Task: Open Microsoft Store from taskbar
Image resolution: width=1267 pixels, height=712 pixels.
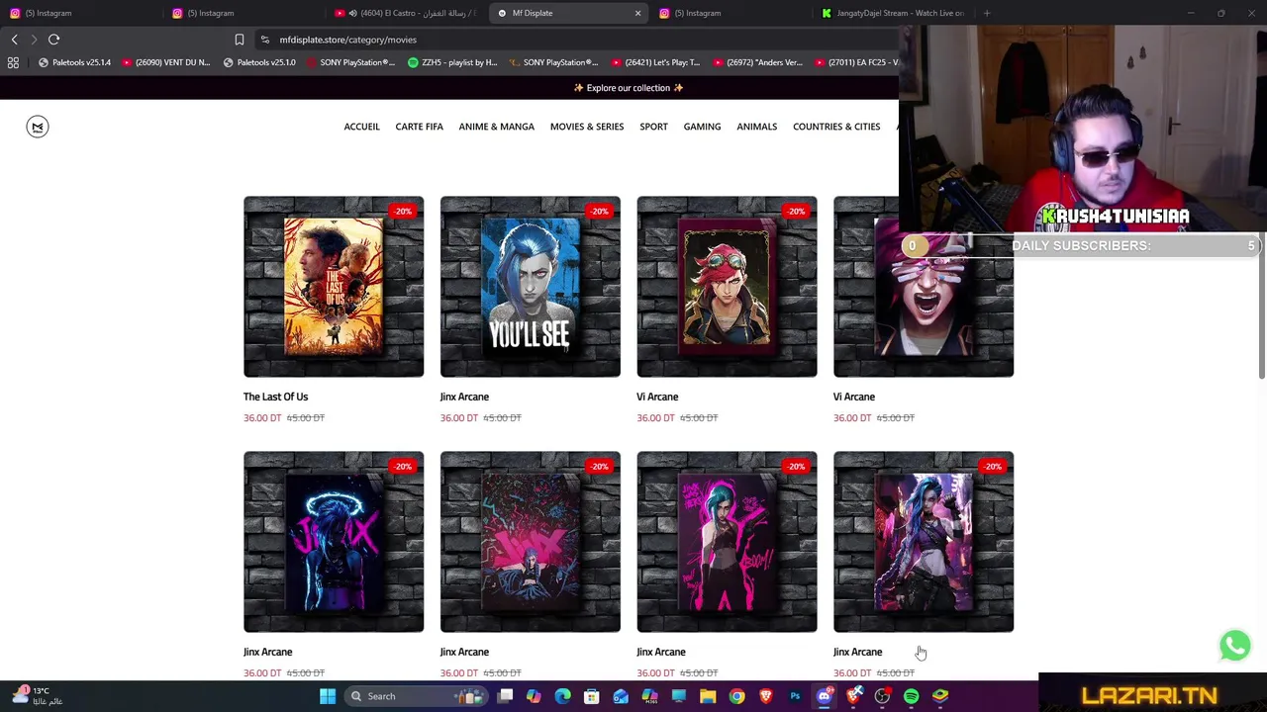Action: coord(591,696)
